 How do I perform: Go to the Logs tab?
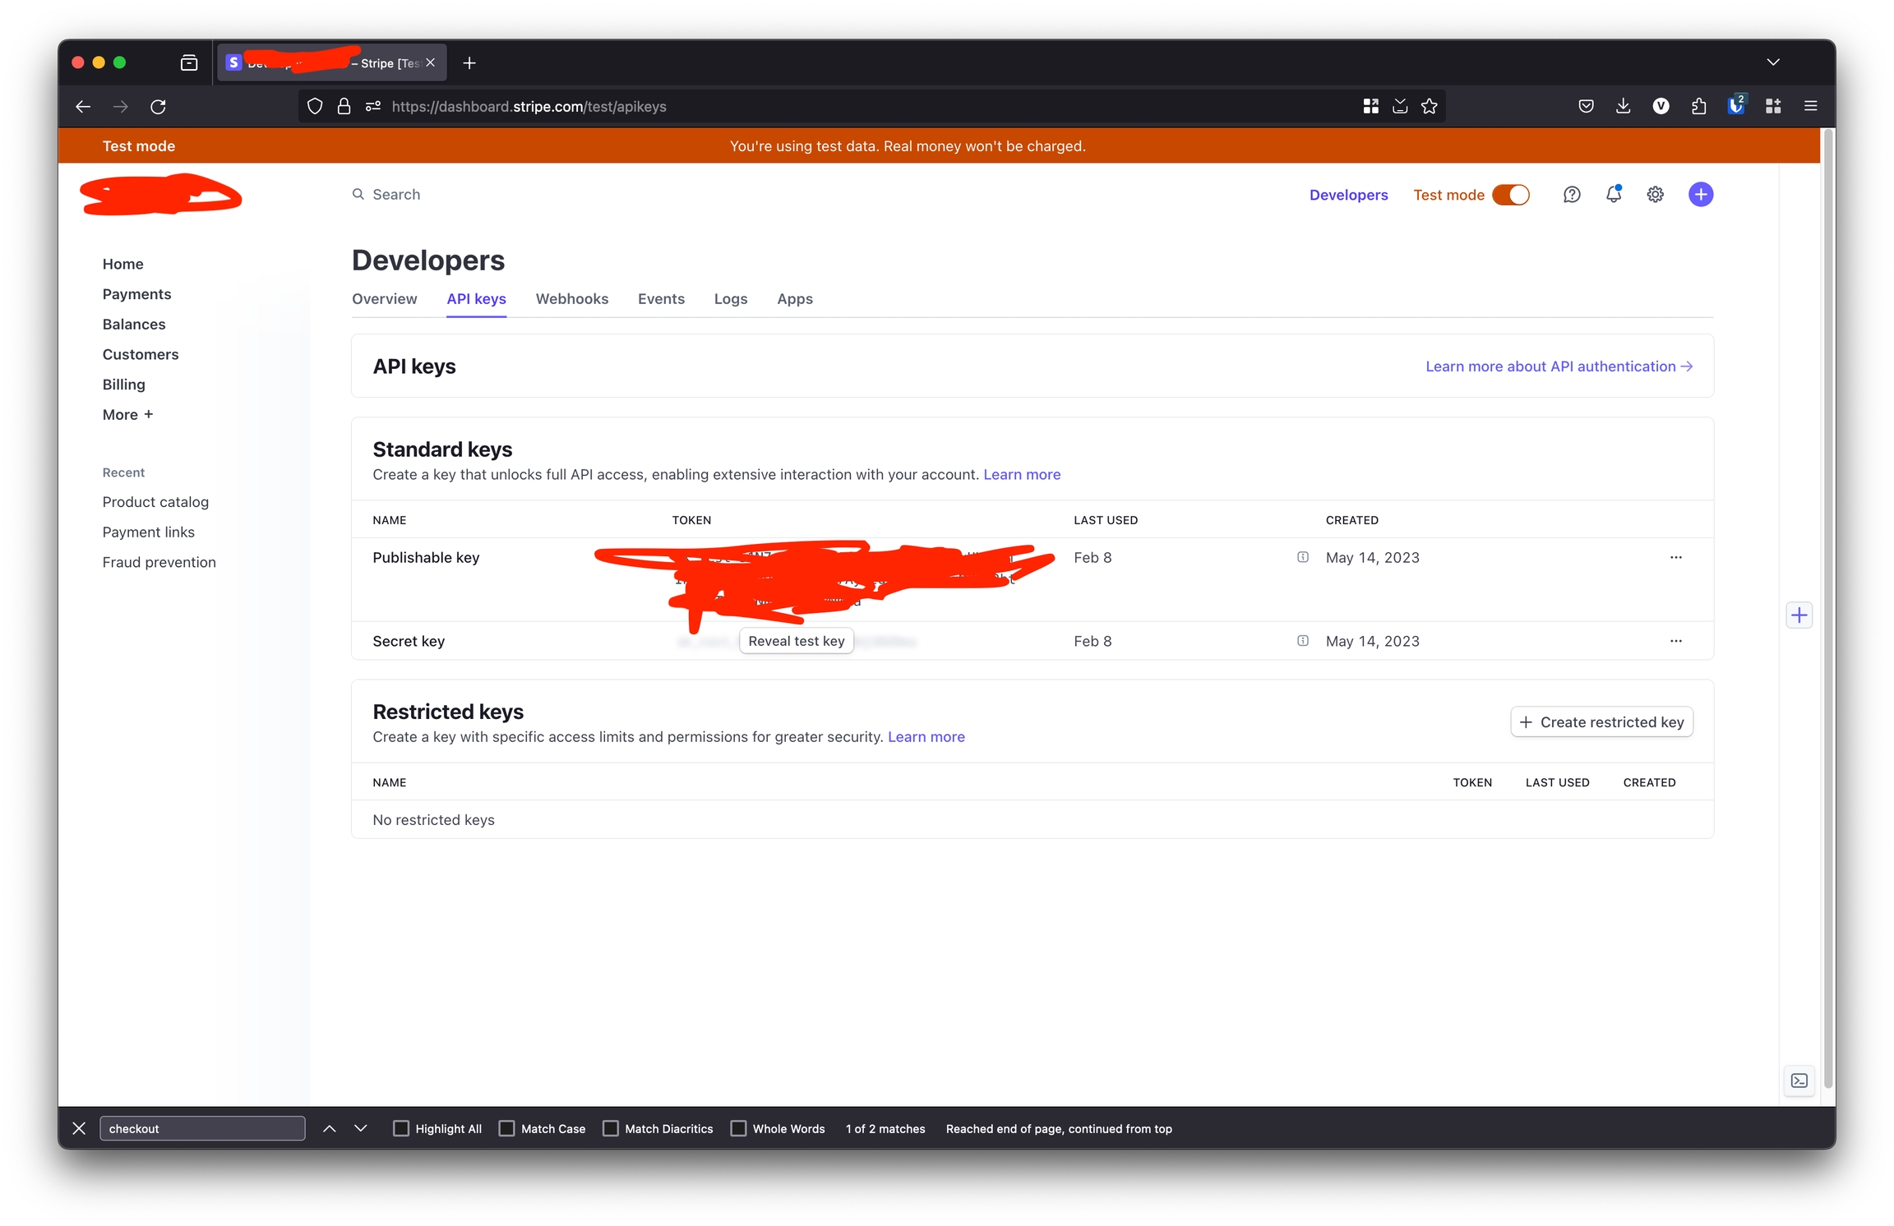point(730,299)
